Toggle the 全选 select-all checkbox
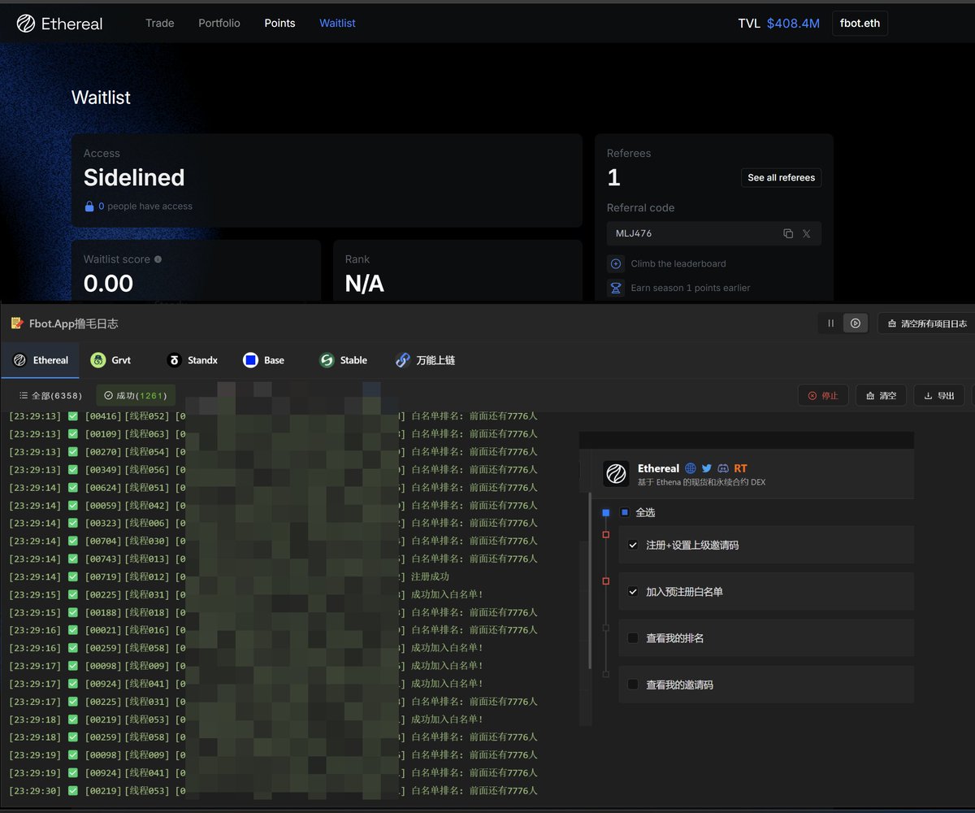Screen dimensions: 975x813 tap(625, 512)
